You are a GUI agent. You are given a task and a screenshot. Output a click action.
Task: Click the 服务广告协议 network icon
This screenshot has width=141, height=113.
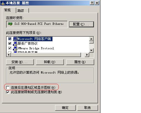tap(15, 44)
